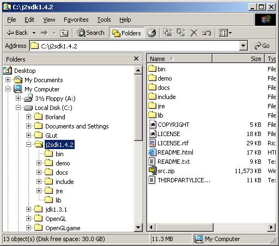This screenshot has width=279, height=246.
Task: Expand My Documents in the tree
Action: tap(8, 80)
